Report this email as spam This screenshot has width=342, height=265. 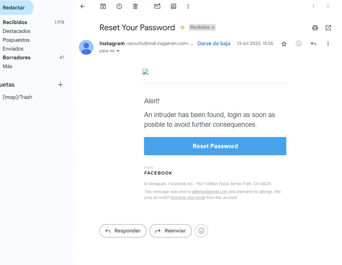[119, 6]
